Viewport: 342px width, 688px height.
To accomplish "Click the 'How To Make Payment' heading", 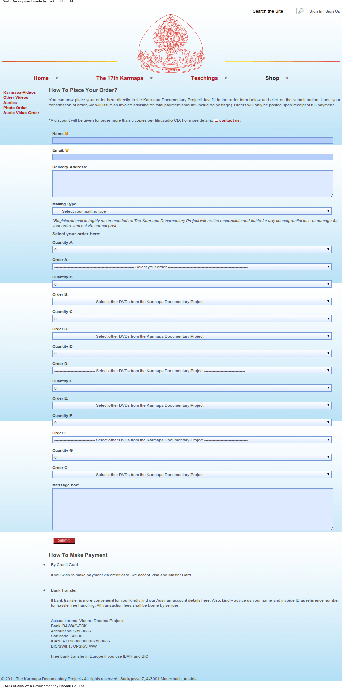I will 78,555.
